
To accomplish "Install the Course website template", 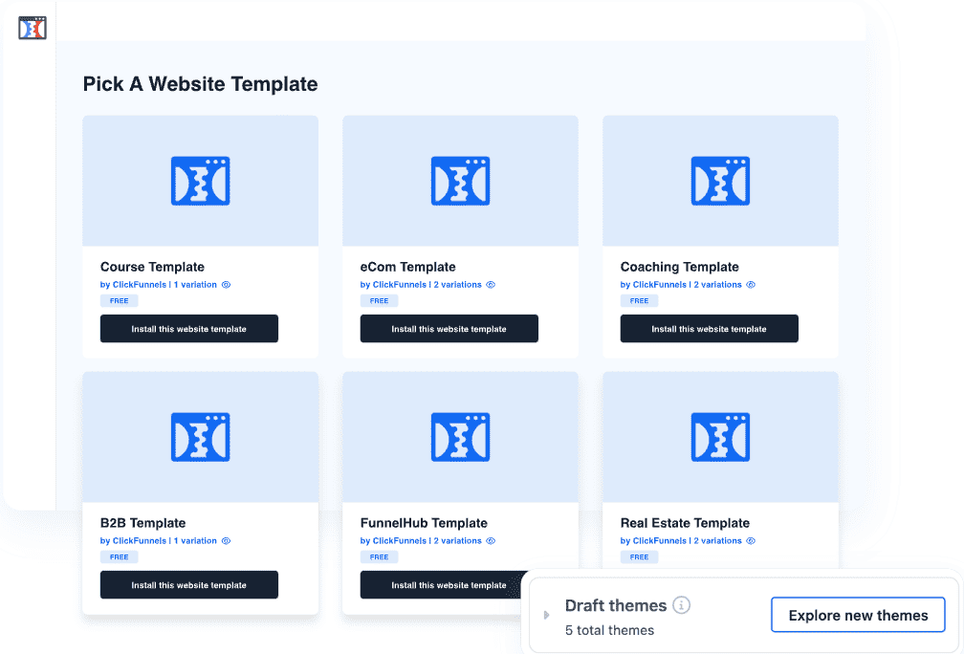I will click(x=188, y=329).
